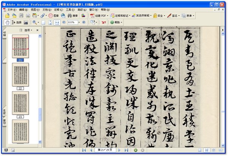The image size is (228, 156).
Task: Activate the 选择 text select tool
Action: click(x=16, y=22)
